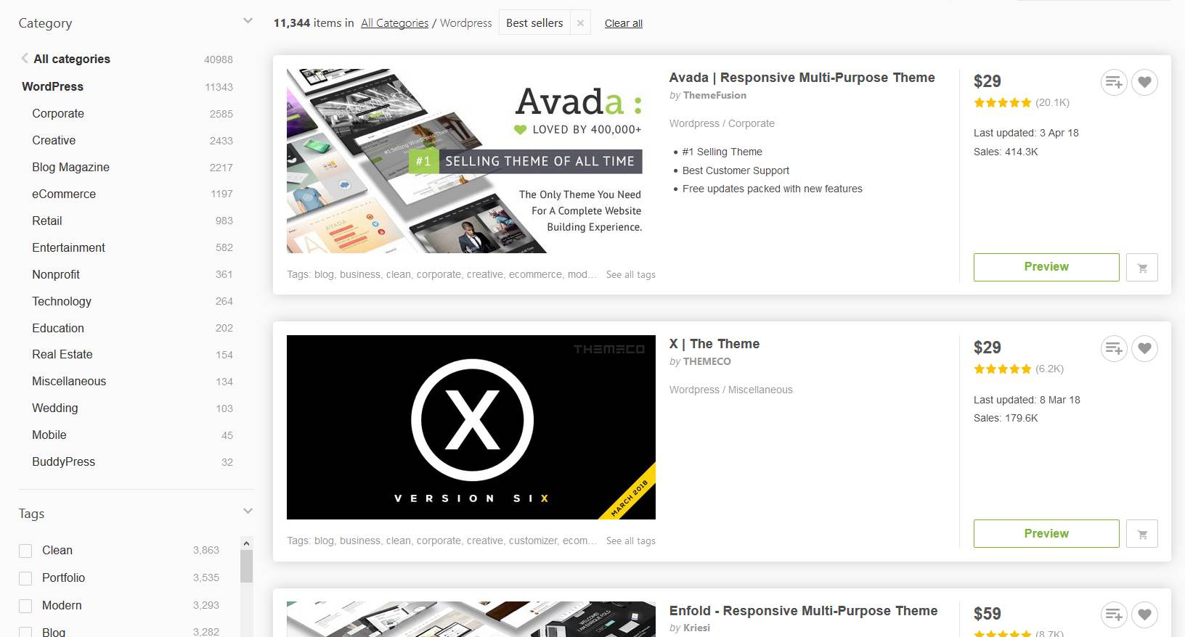Add X theme to collection

tap(1114, 348)
